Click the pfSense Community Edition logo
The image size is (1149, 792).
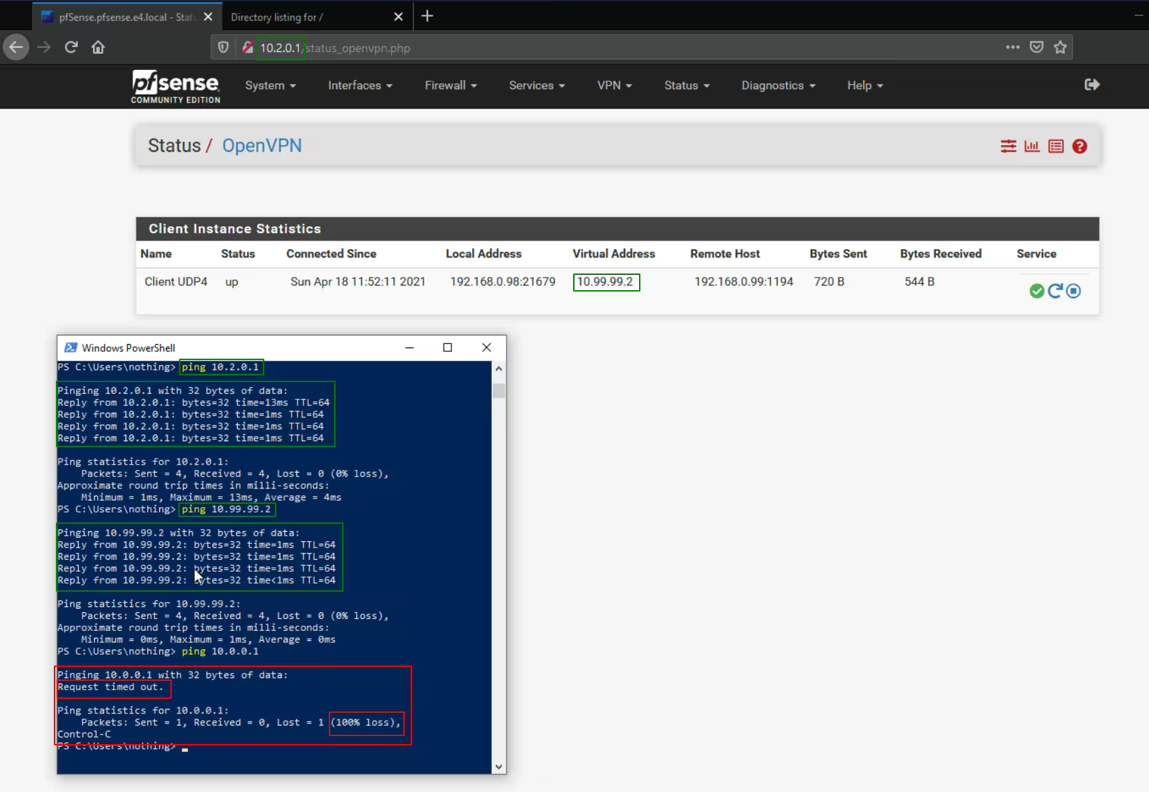pos(176,87)
